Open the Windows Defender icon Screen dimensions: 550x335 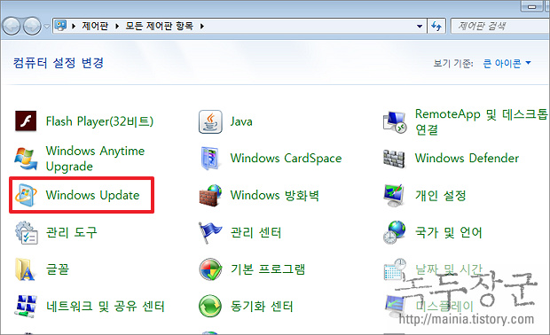tap(394, 159)
